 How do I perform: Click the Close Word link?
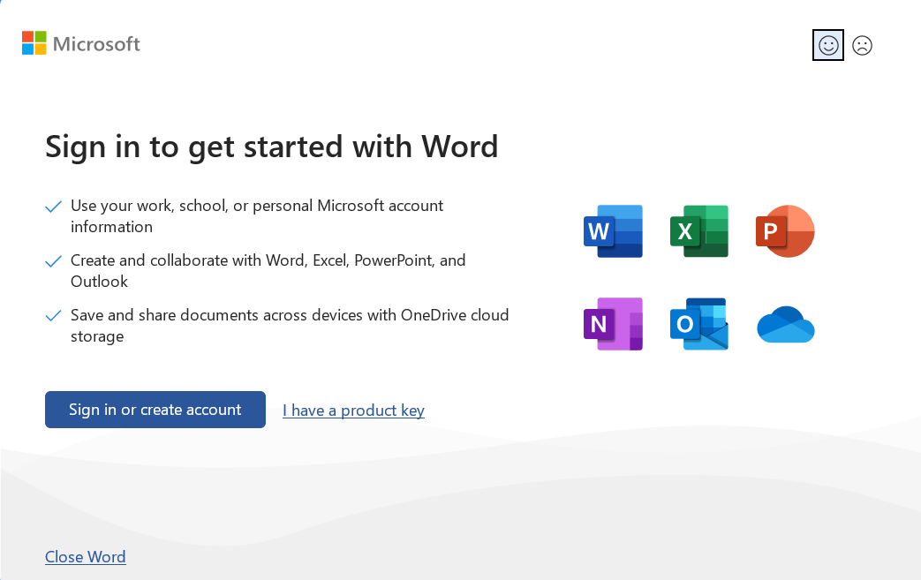pos(85,556)
